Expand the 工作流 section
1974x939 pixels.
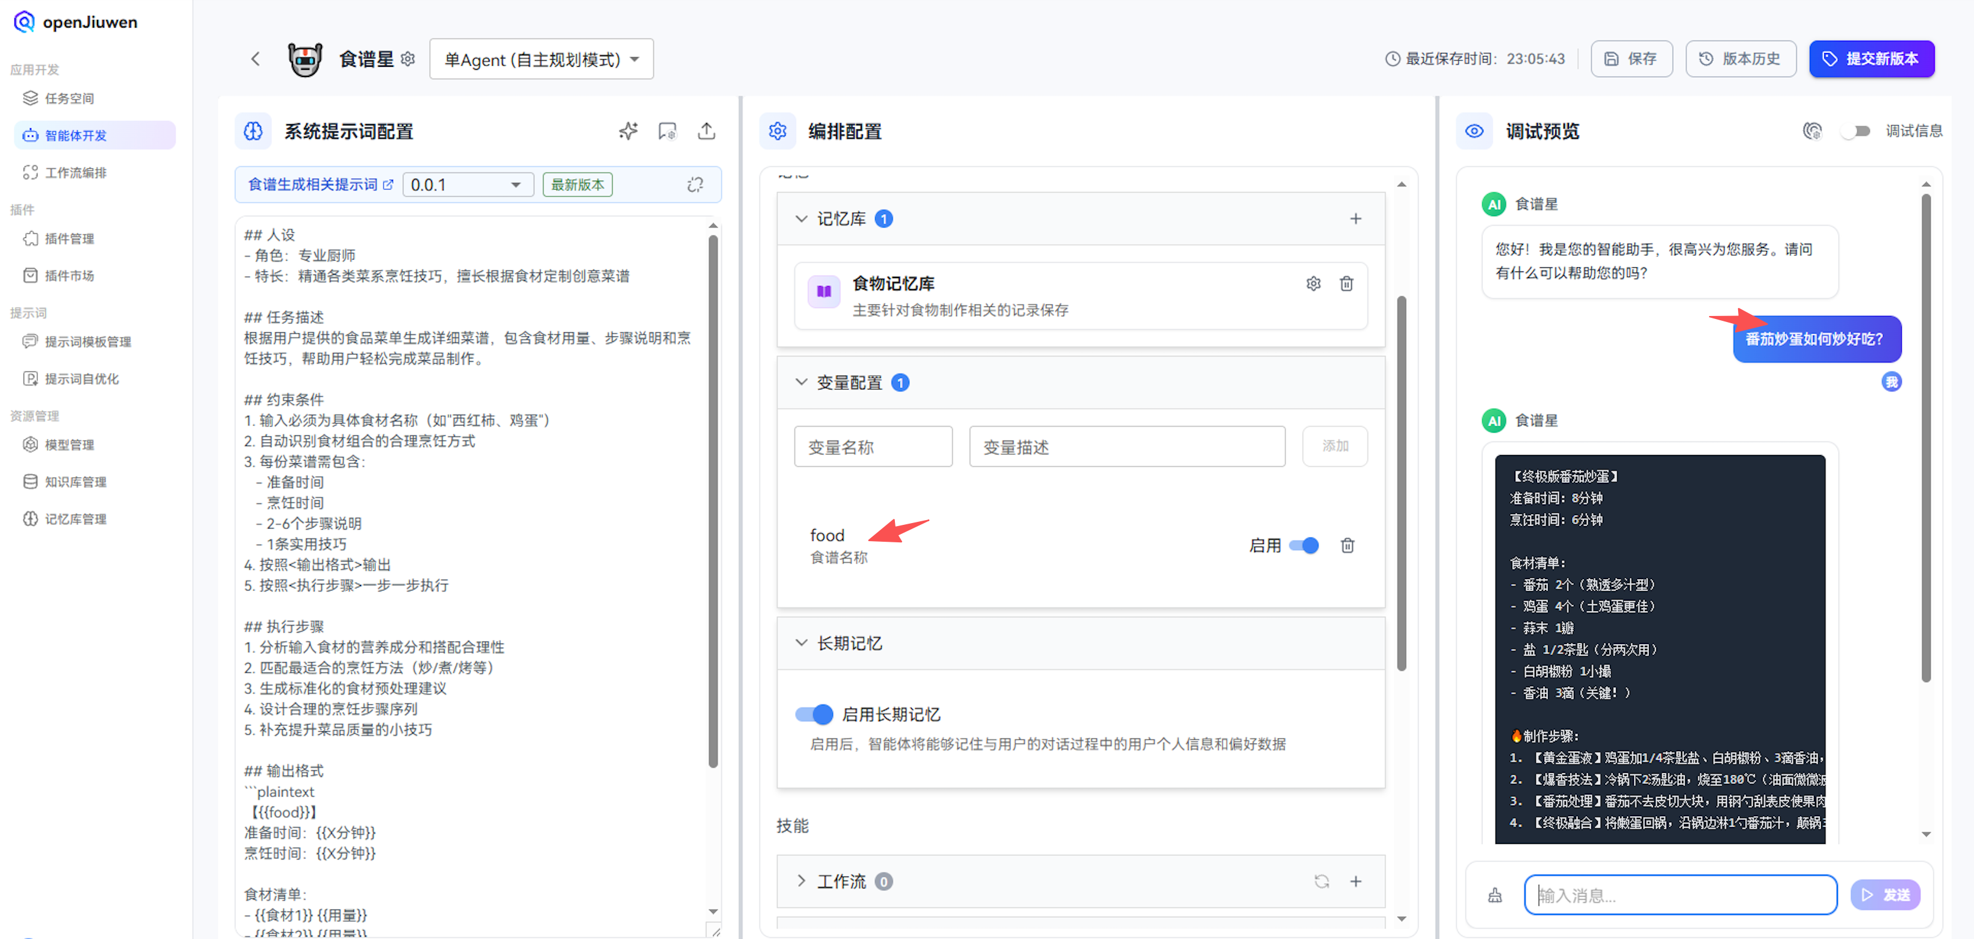(802, 881)
